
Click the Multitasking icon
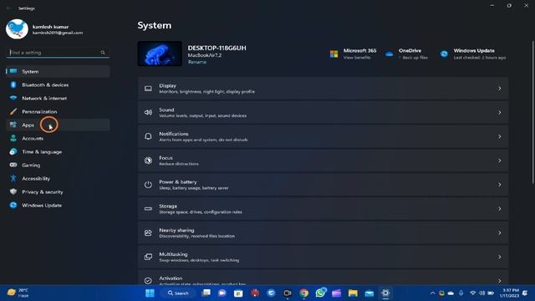148,257
